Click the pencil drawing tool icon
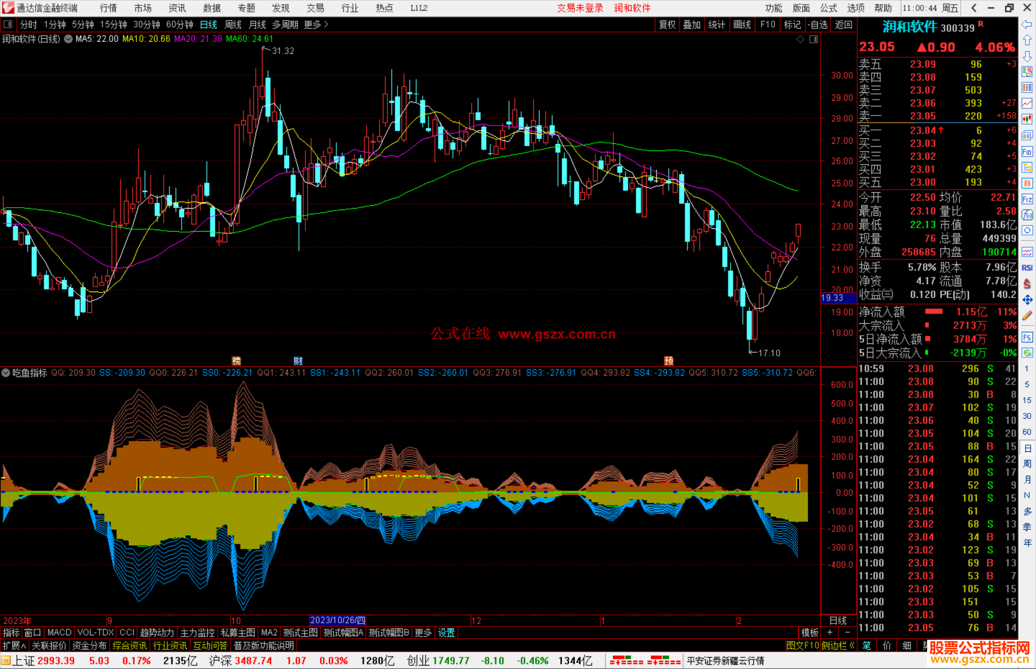Image resolution: width=1036 pixels, height=669 pixels. (1027, 316)
